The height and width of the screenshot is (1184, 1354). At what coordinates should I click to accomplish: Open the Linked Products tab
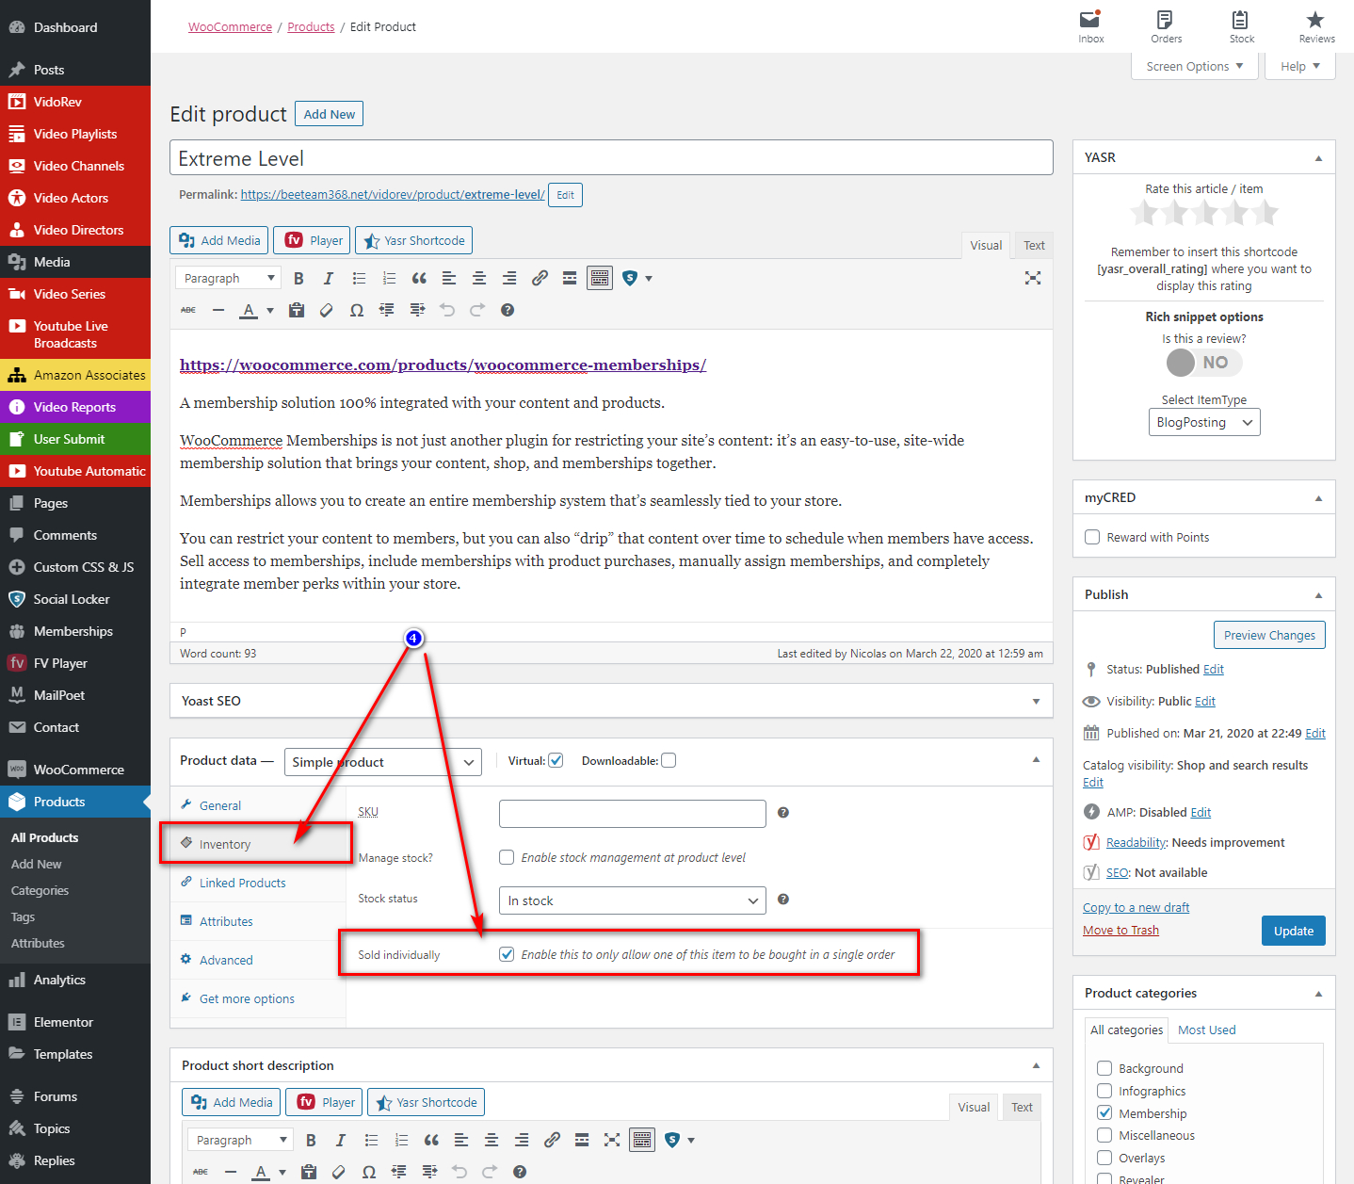[x=242, y=883]
